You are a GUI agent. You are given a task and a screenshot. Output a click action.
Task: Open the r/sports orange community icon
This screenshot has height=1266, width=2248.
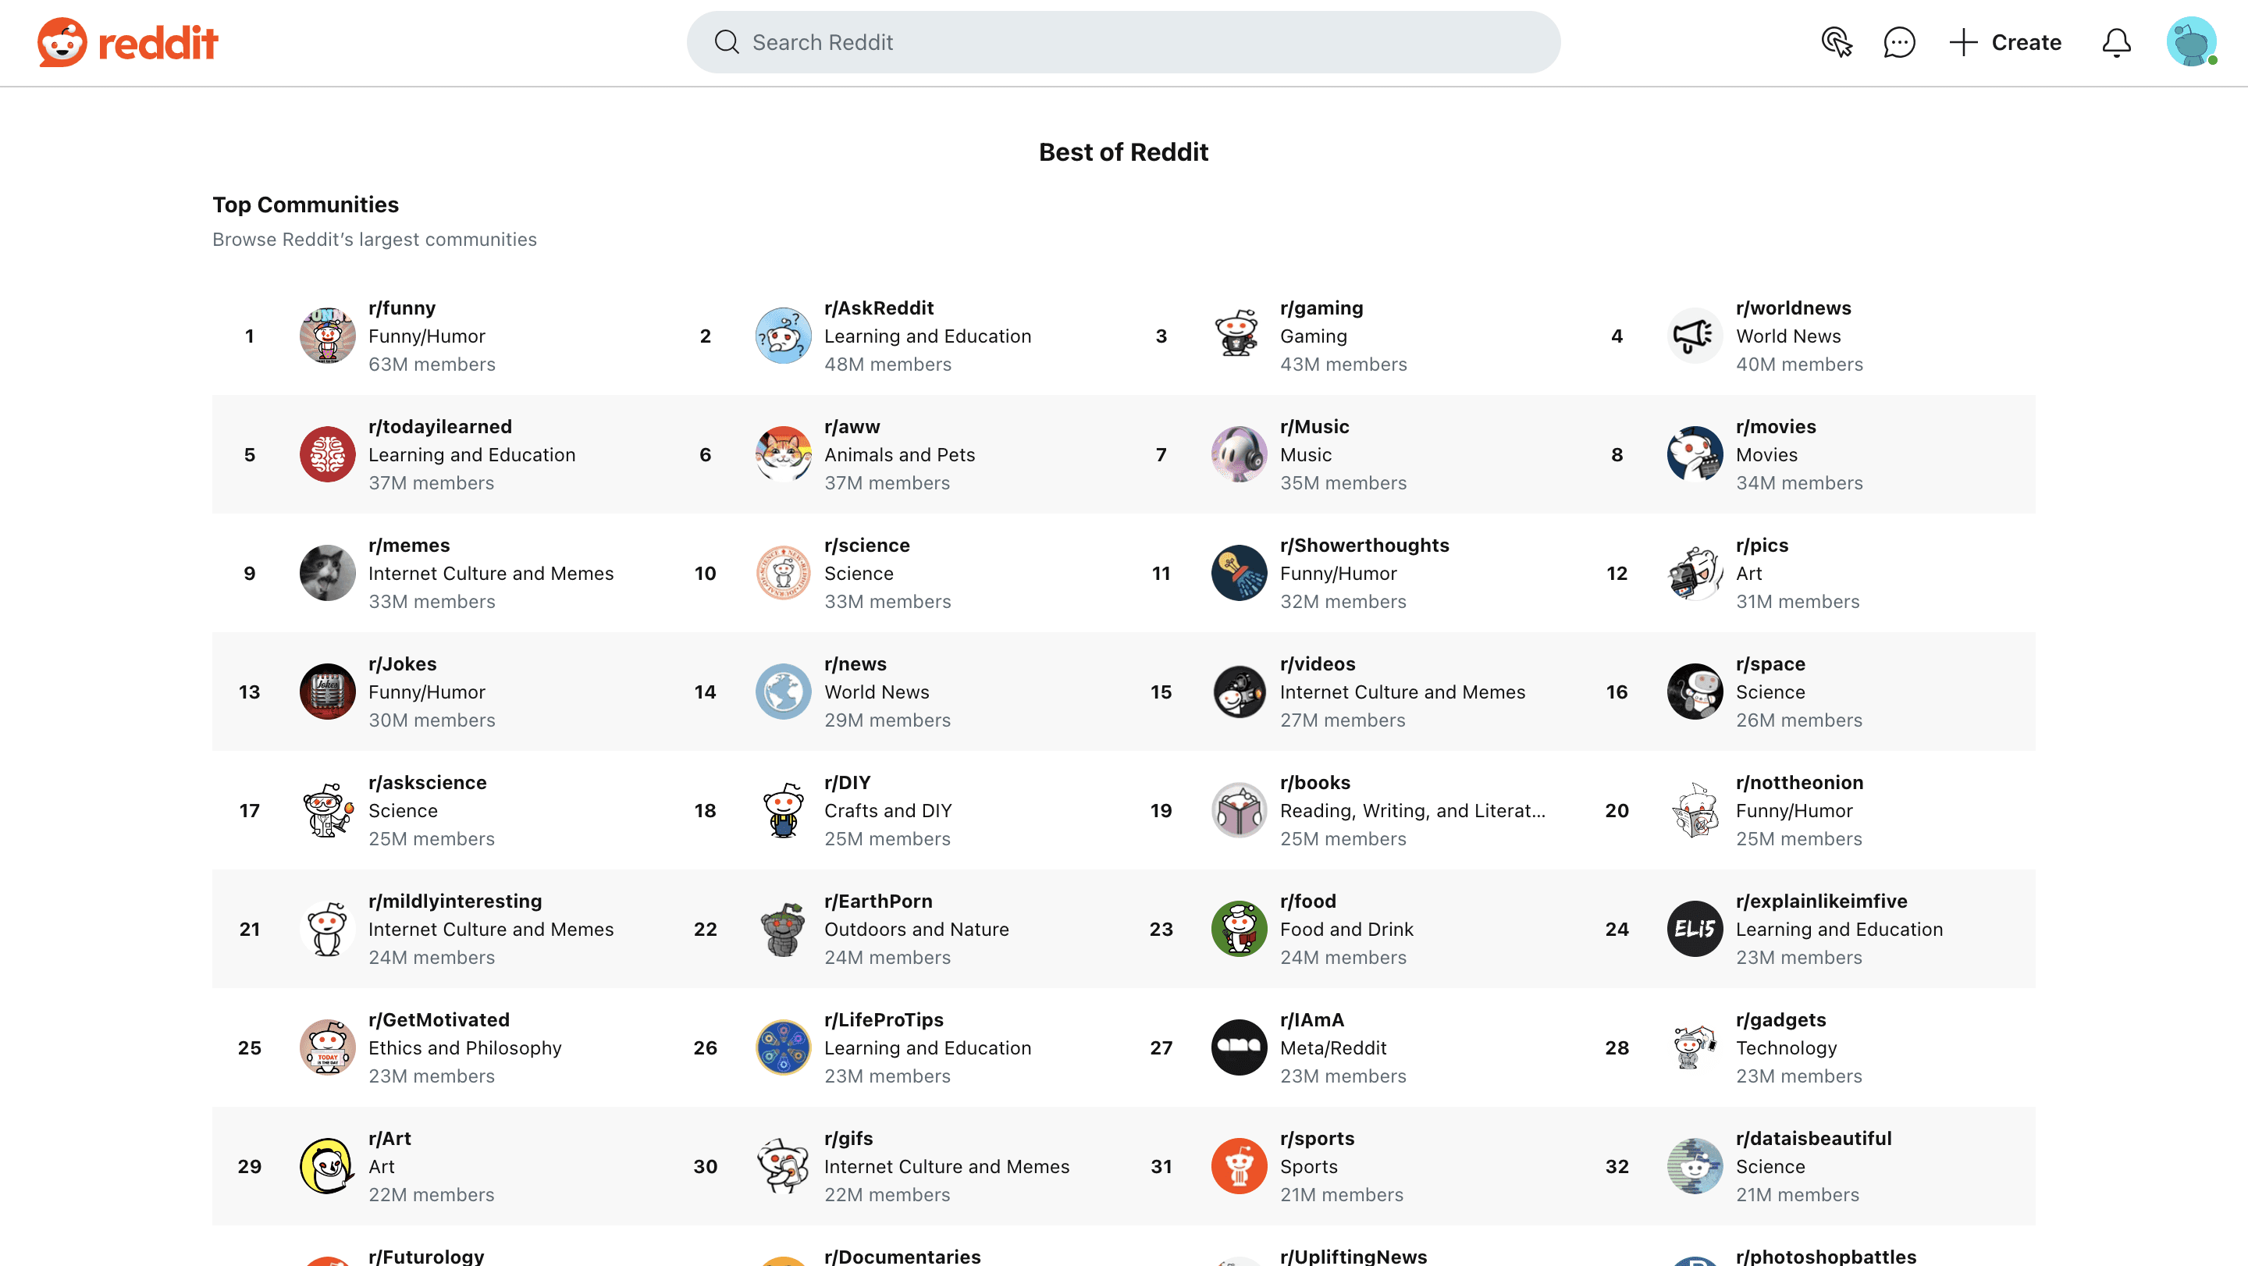1238,1167
